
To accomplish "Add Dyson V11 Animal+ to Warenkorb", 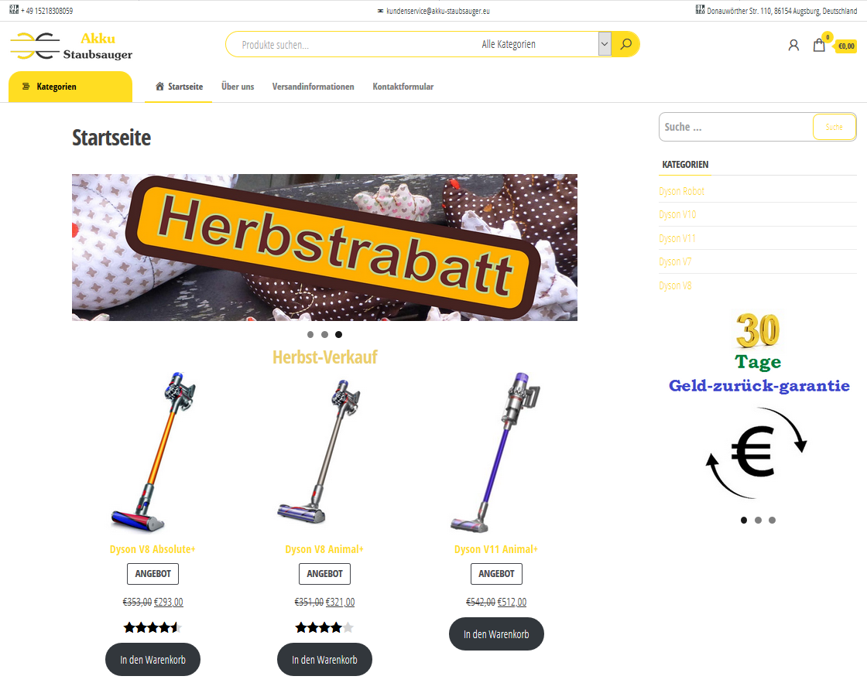I will [x=496, y=633].
